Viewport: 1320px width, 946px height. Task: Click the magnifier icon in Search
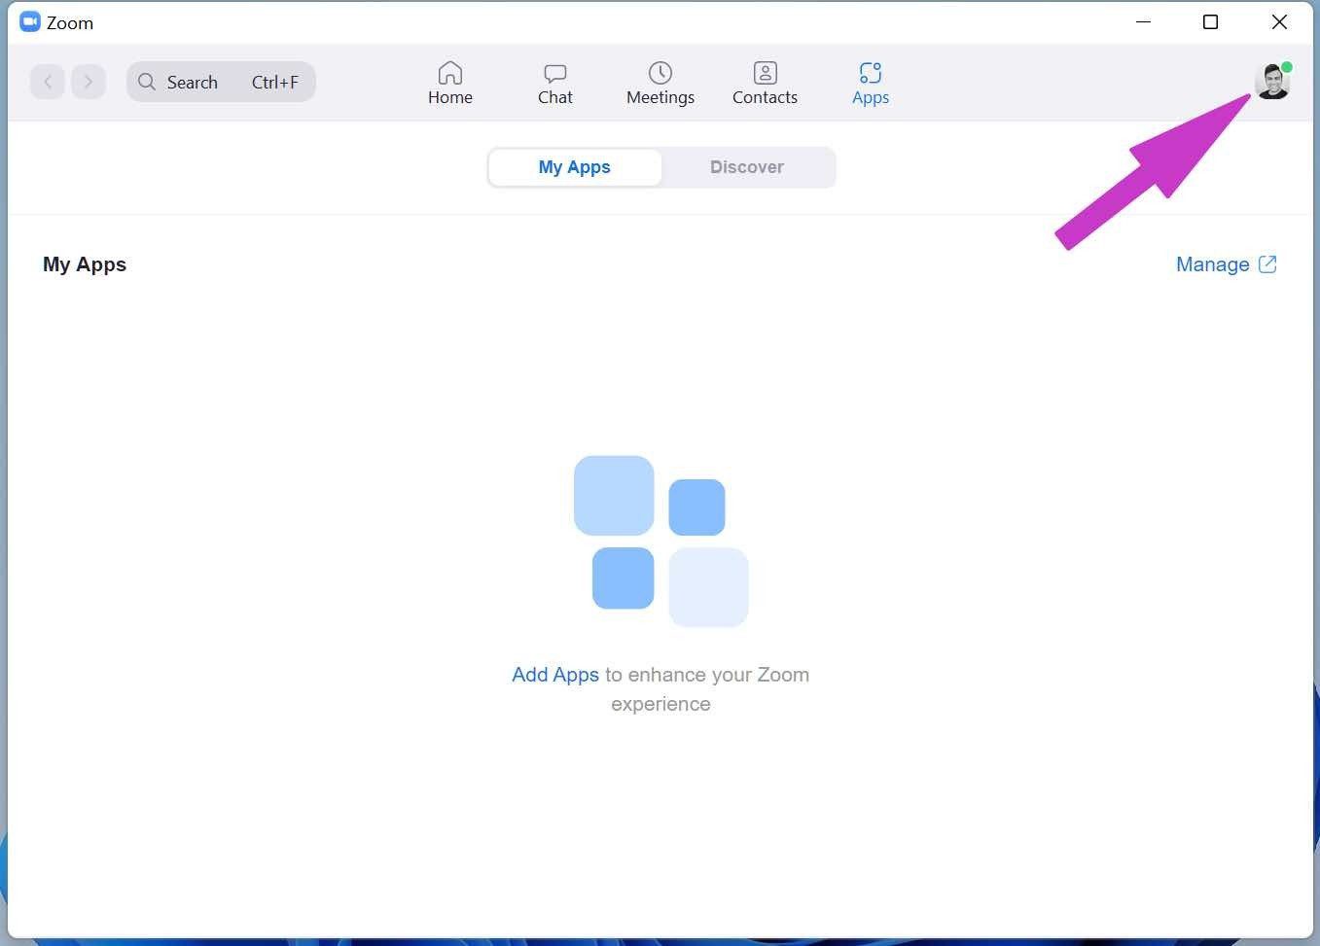pyautogui.click(x=147, y=82)
